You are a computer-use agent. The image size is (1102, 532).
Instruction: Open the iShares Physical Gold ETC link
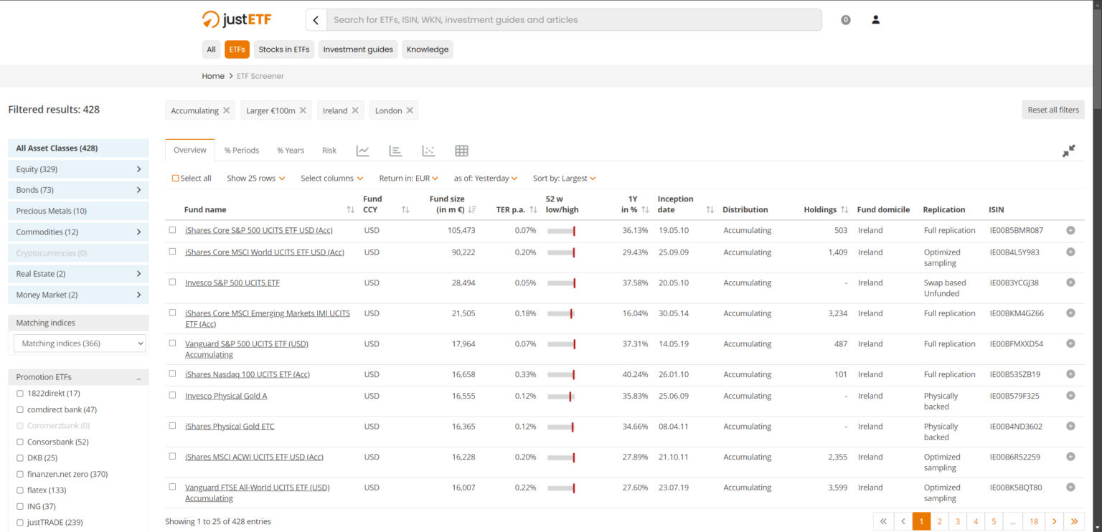click(230, 427)
